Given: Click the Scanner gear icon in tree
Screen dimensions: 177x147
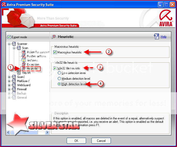Looking at the screenshot, I should pos(14,44).
